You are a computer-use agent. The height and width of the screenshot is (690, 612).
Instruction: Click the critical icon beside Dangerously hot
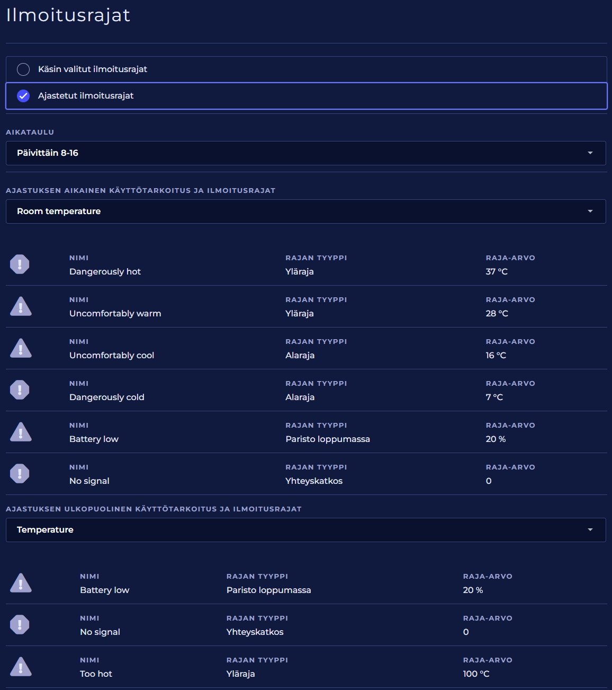pyautogui.click(x=20, y=264)
